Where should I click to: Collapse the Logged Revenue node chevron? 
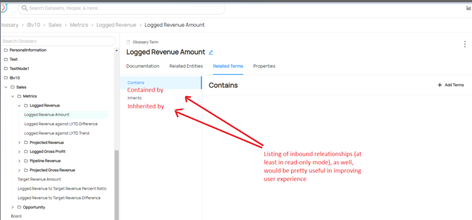pos(19,105)
